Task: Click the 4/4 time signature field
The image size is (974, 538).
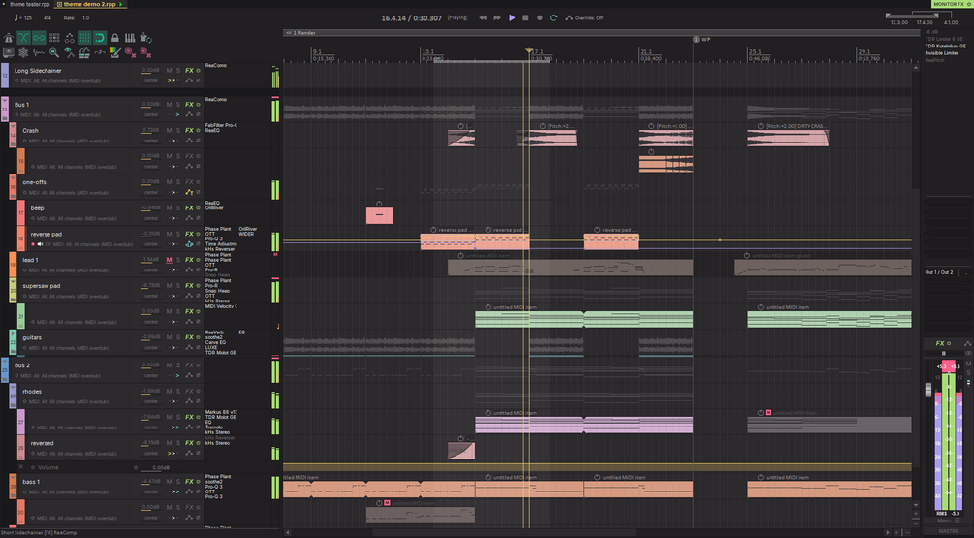Action: (x=47, y=18)
